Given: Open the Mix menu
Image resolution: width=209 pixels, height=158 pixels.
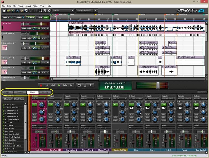Looking at the screenshot, I should coord(14,6).
